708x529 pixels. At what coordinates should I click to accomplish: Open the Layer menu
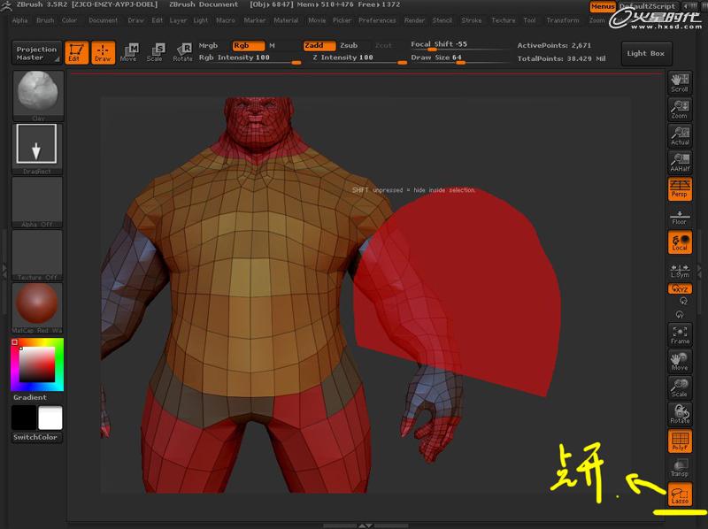178,20
